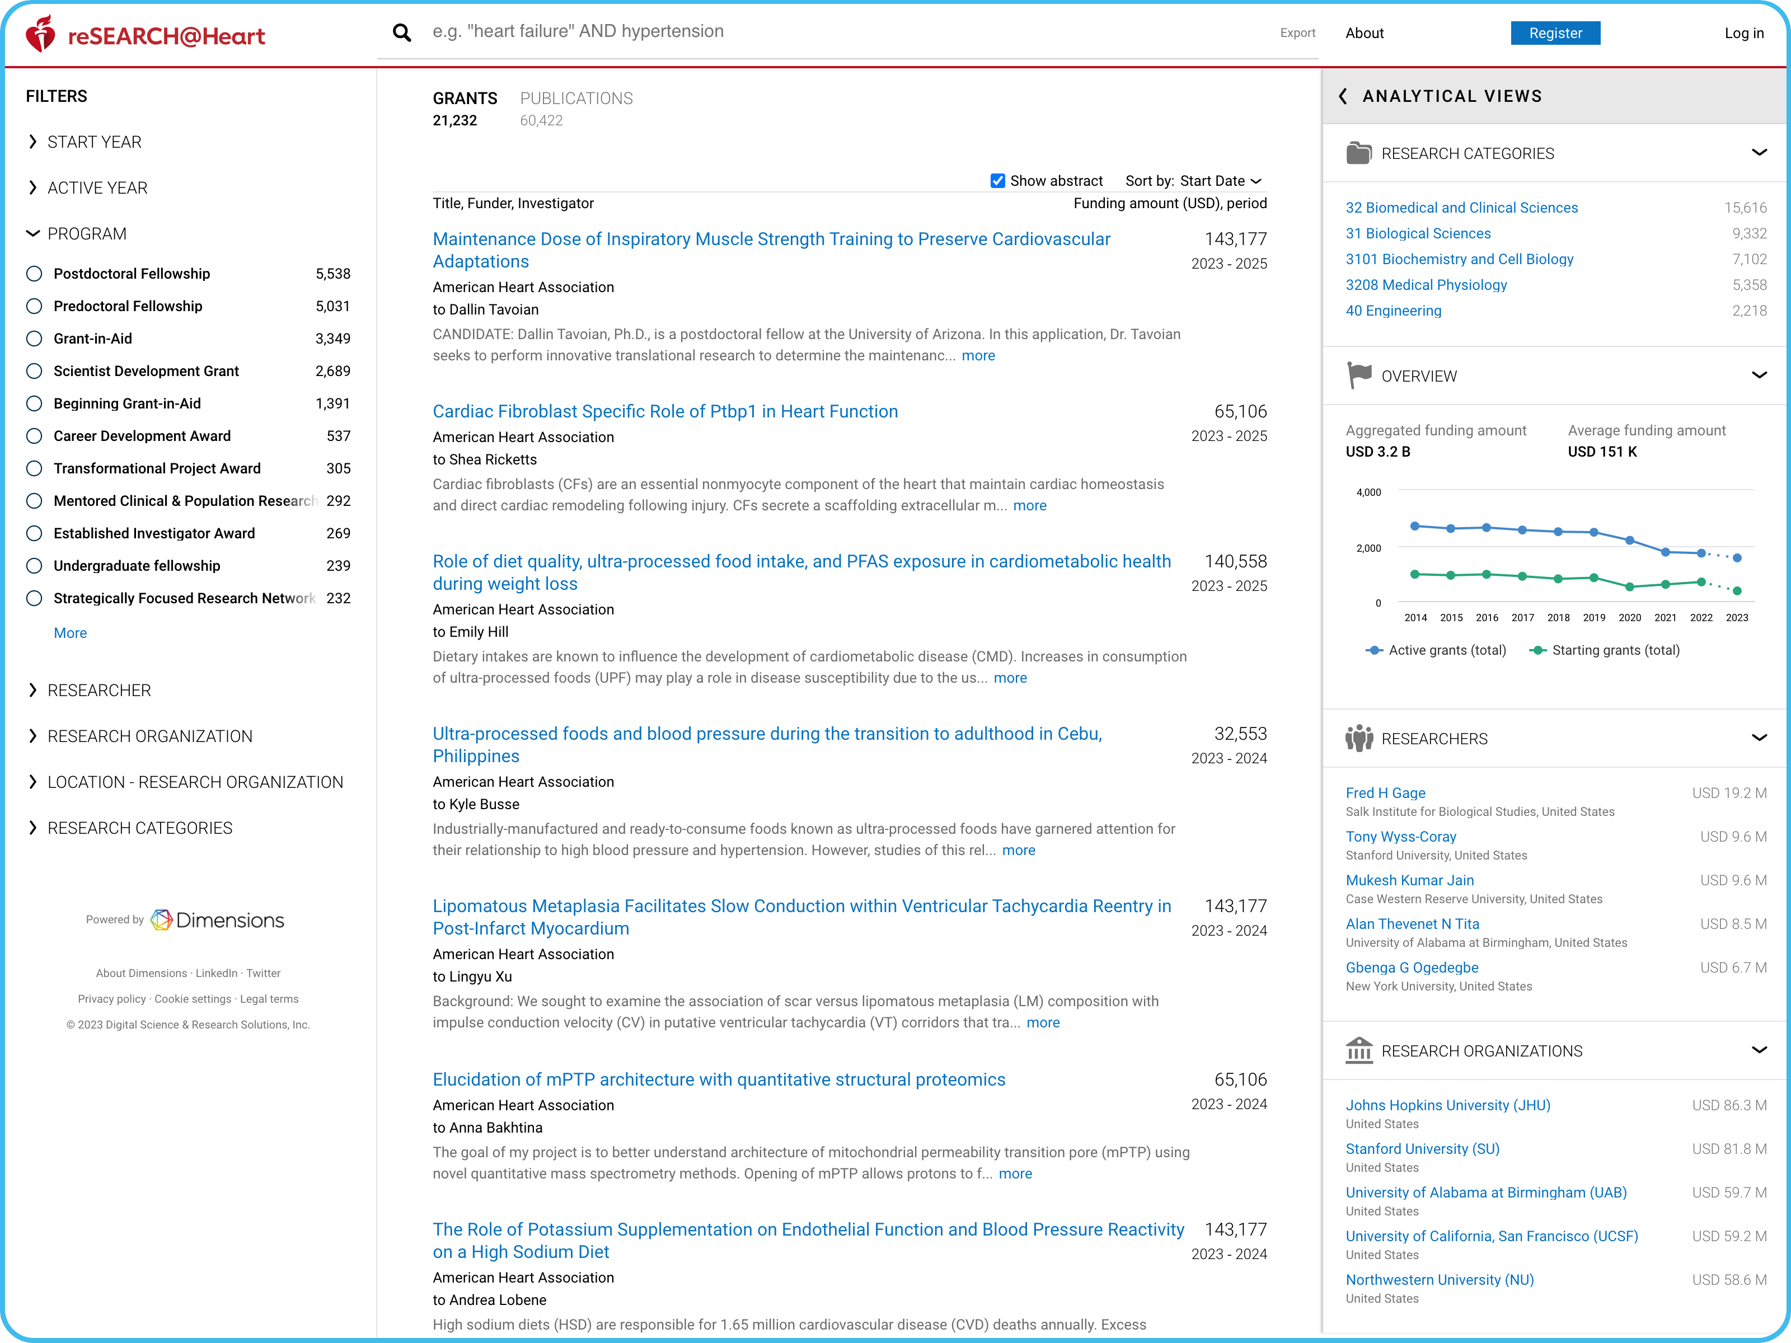Uncheck the Show abstract checkbox
Image resolution: width=1791 pixels, height=1343 pixels.
pos(997,181)
